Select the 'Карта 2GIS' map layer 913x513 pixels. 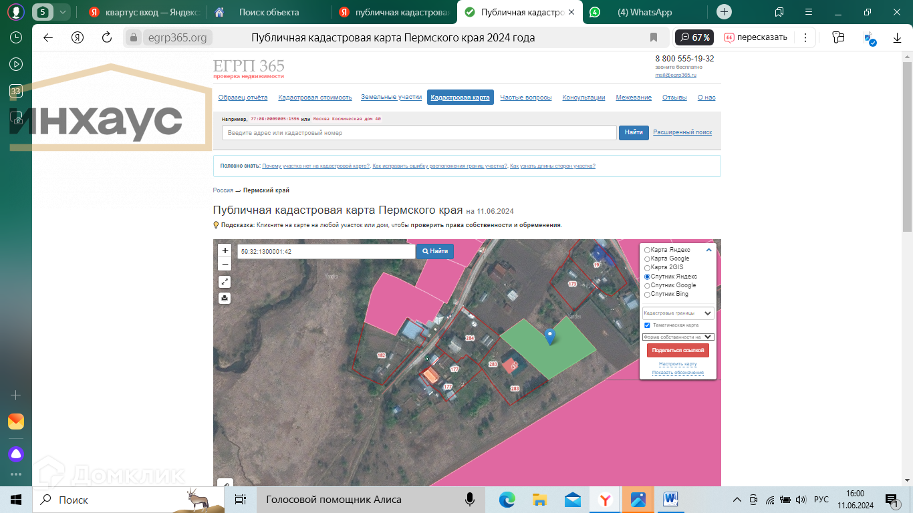tap(647, 268)
